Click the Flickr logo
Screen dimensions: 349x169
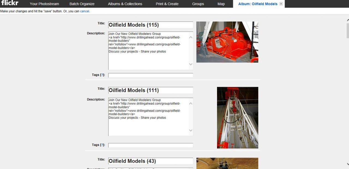pos(10,3)
